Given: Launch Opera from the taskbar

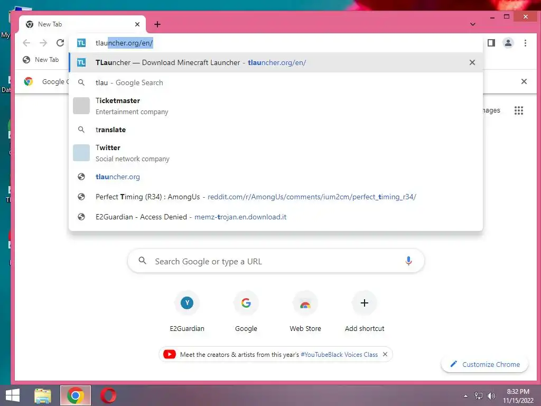Looking at the screenshot, I should [x=108, y=395].
